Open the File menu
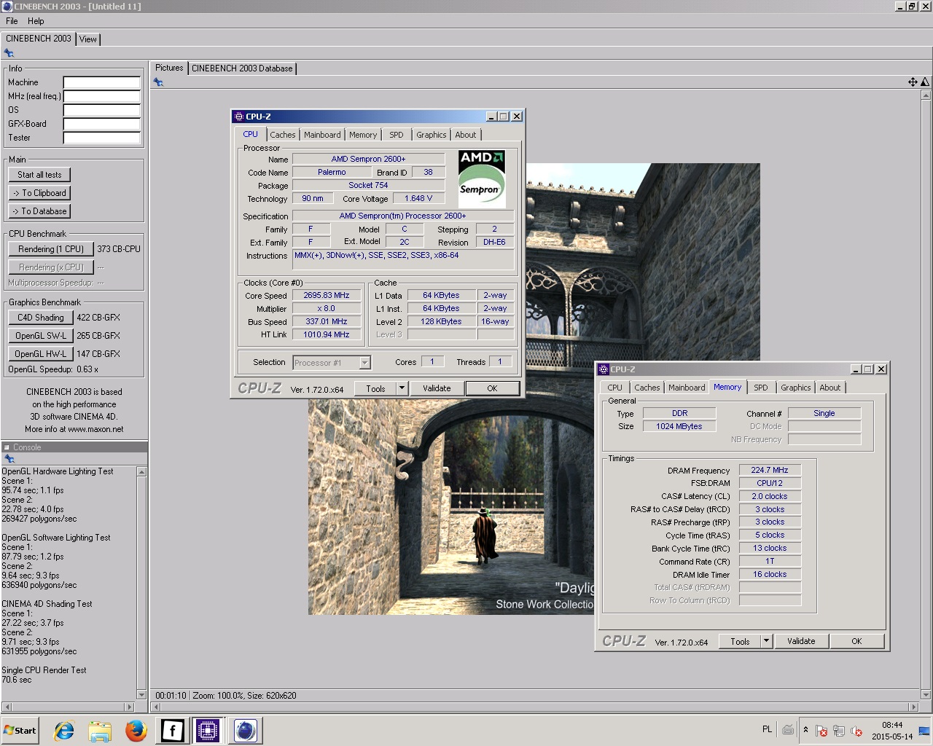 [12, 21]
